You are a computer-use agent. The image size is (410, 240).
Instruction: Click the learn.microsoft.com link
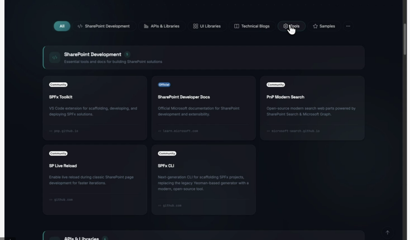pos(181,131)
